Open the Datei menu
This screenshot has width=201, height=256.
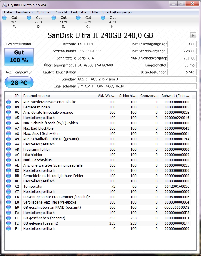tap(8, 12)
